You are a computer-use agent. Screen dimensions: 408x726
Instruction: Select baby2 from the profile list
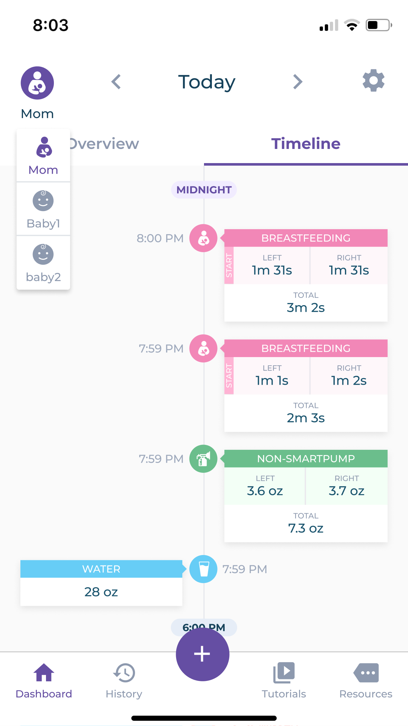pyautogui.click(x=43, y=263)
